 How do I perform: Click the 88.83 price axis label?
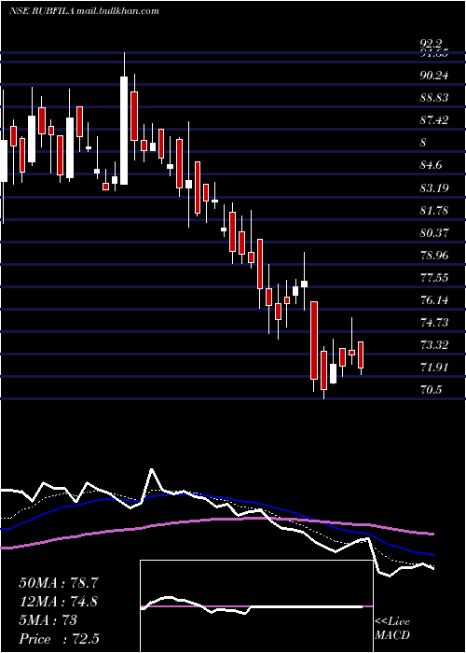434,98
